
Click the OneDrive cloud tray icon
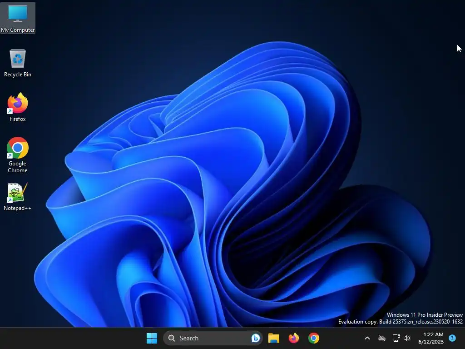[x=382, y=338]
